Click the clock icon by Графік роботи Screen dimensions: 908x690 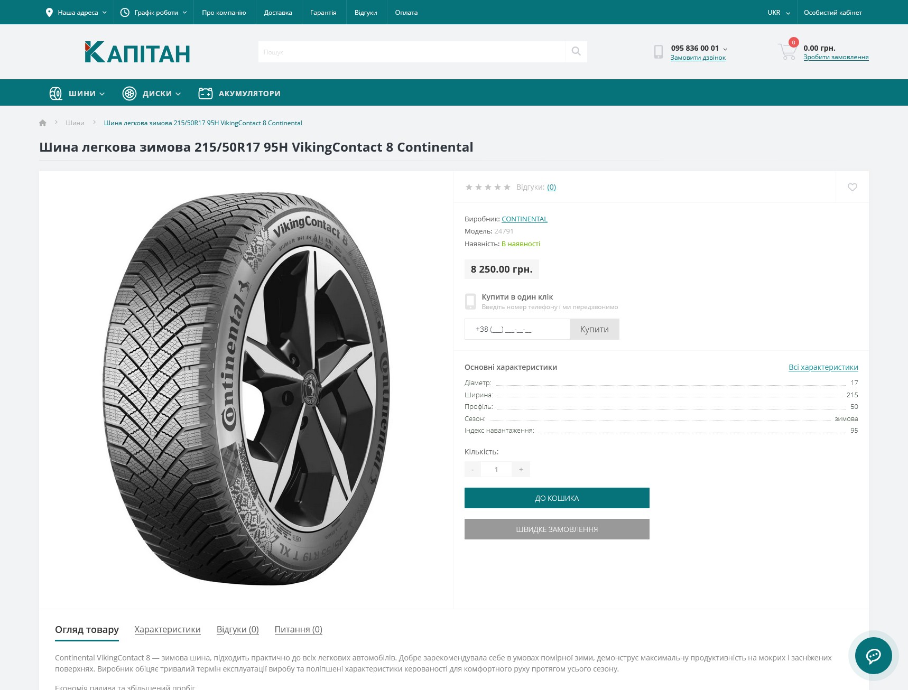click(x=125, y=12)
